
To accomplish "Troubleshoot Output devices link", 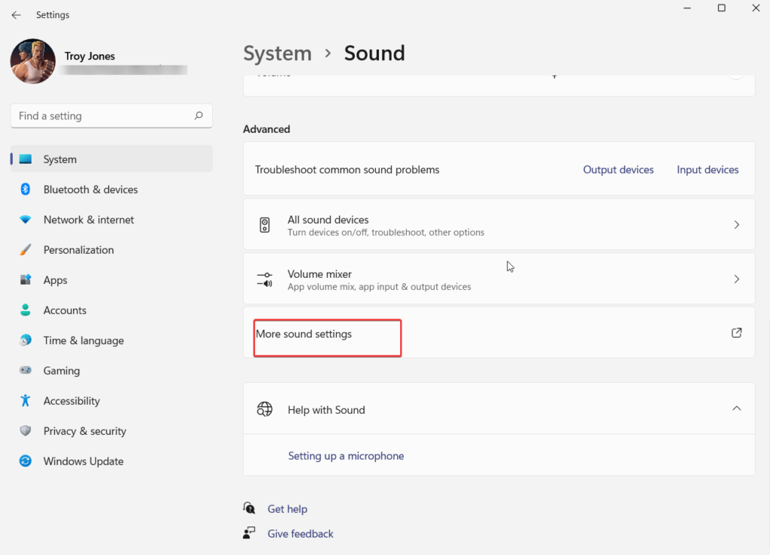I will click(618, 170).
